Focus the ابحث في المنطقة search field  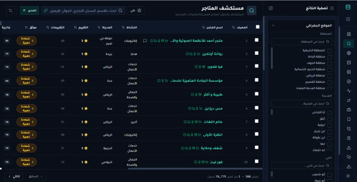301,42
